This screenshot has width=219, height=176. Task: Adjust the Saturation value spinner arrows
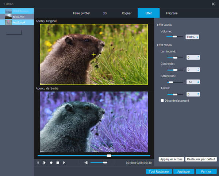[x=197, y=82]
